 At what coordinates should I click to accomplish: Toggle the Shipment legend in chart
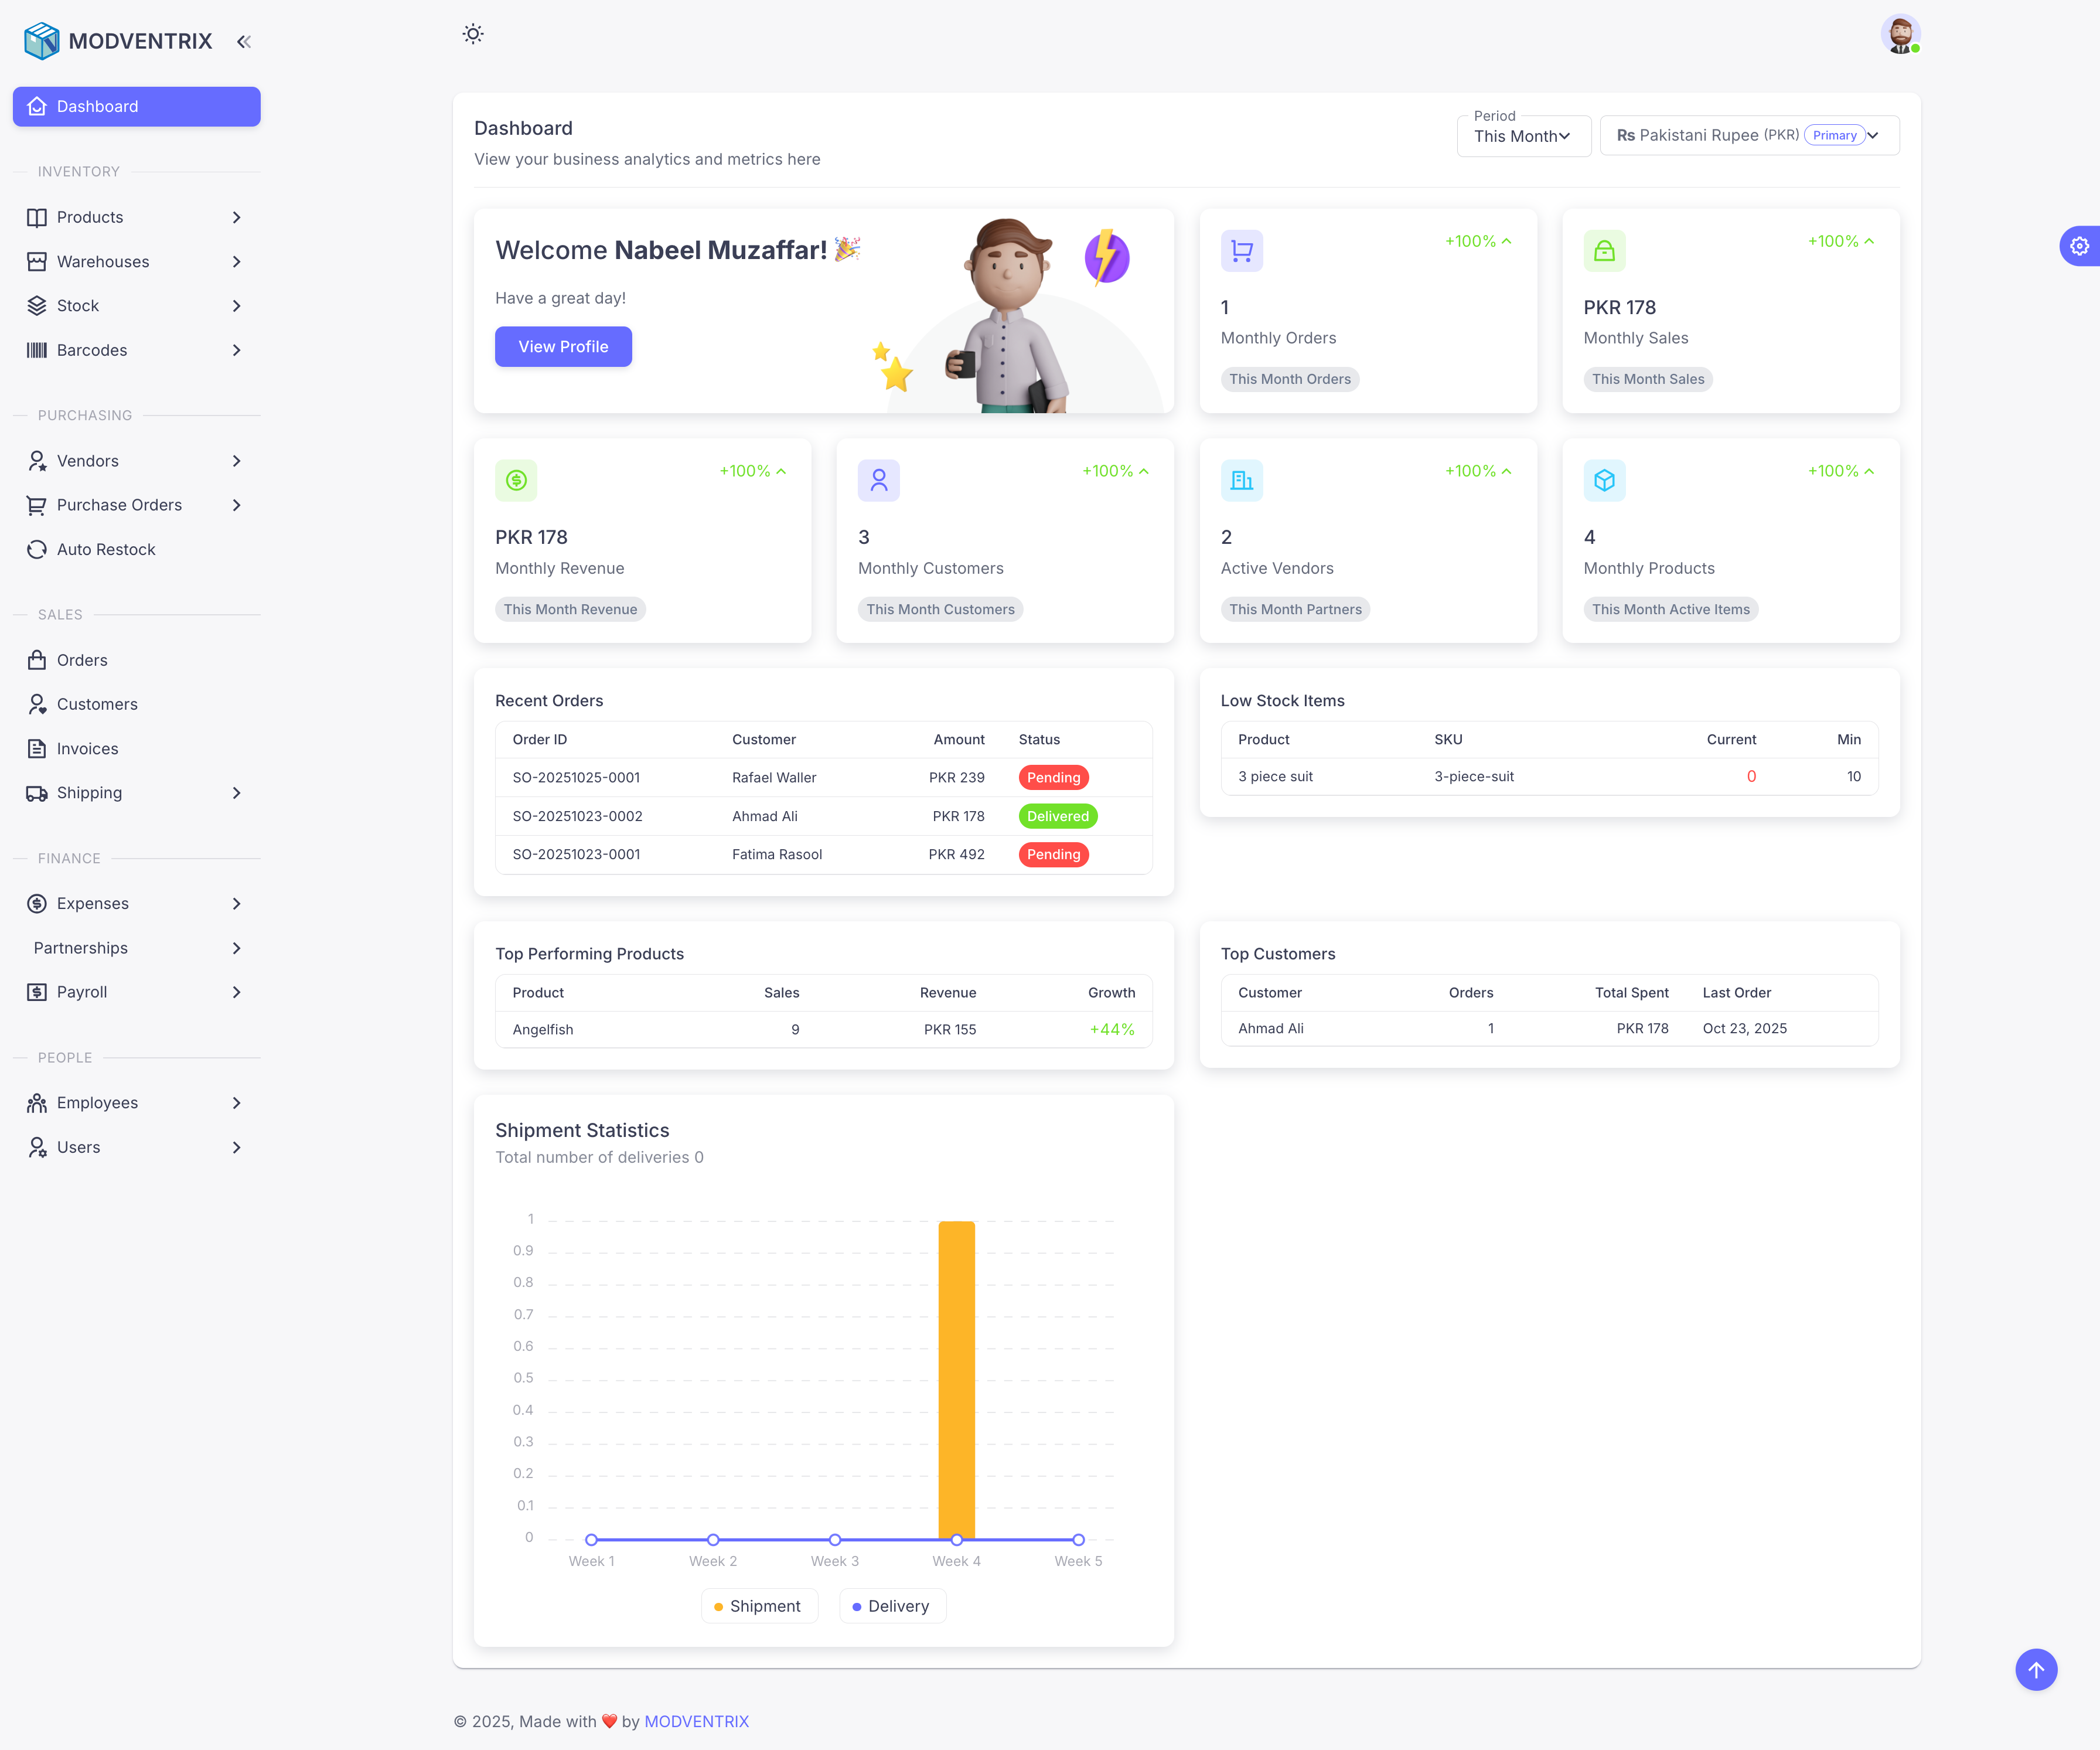click(x=759, y=1605)
